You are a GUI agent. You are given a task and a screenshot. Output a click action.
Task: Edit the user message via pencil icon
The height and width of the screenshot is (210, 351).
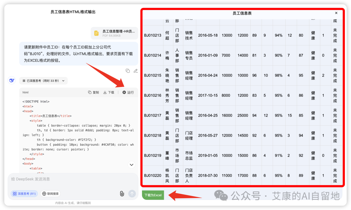click(136, 71)
